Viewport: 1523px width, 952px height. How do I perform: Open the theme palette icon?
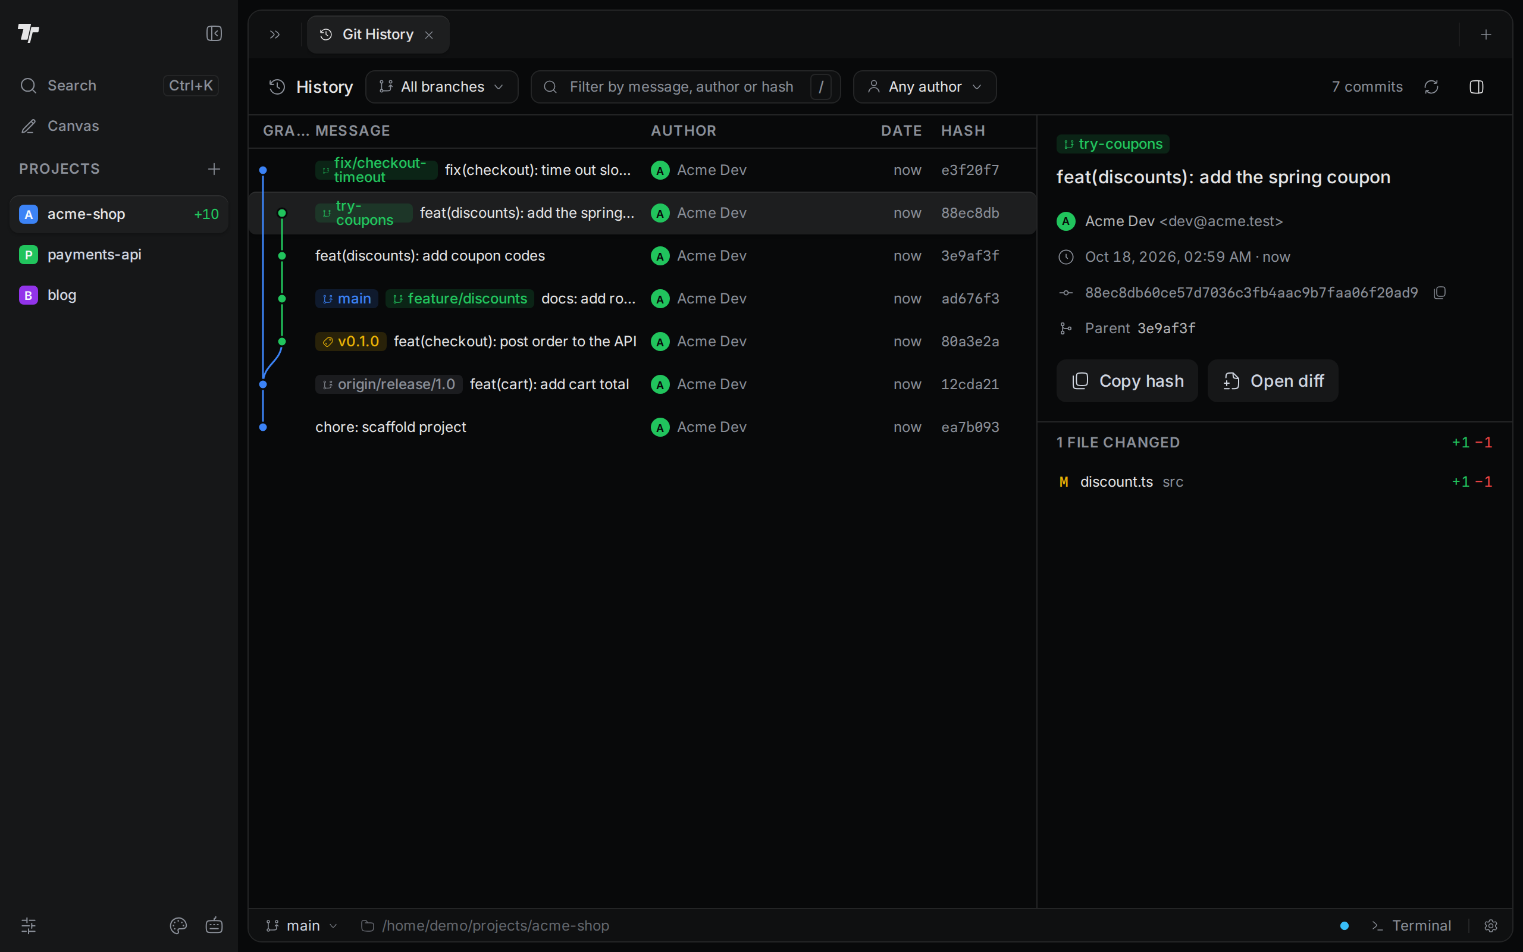[x=178, y=925]
